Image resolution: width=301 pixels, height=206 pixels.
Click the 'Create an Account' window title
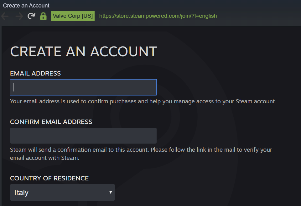(26, 5)
